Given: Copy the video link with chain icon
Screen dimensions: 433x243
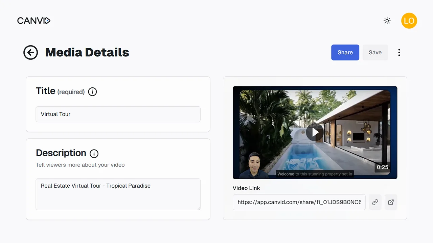Looking at the screenshot, I should 375,202.
